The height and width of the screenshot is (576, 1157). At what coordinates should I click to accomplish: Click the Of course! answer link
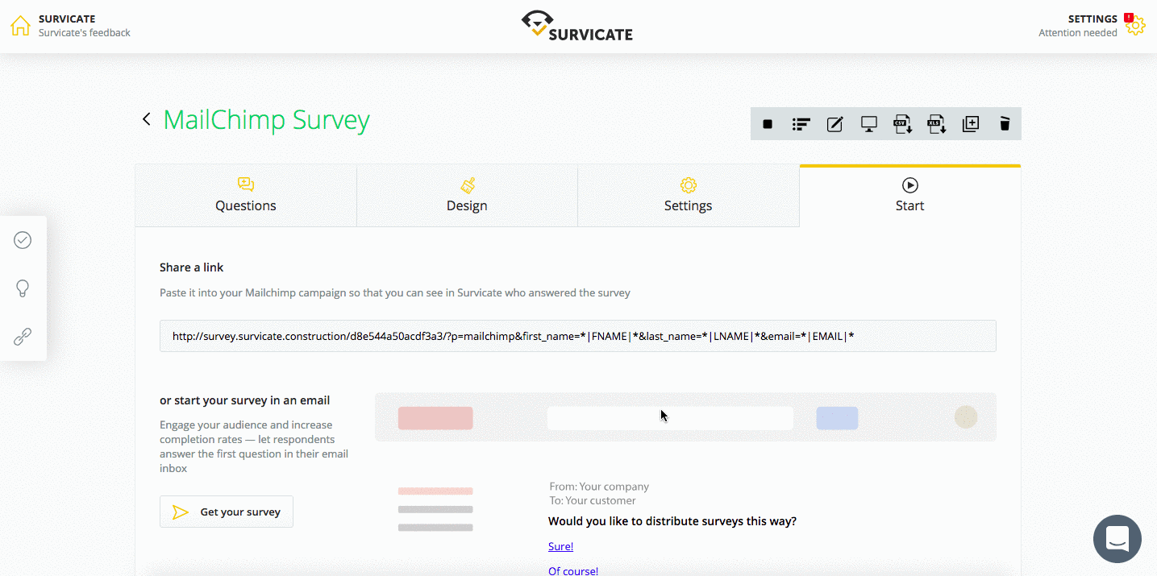573,571
